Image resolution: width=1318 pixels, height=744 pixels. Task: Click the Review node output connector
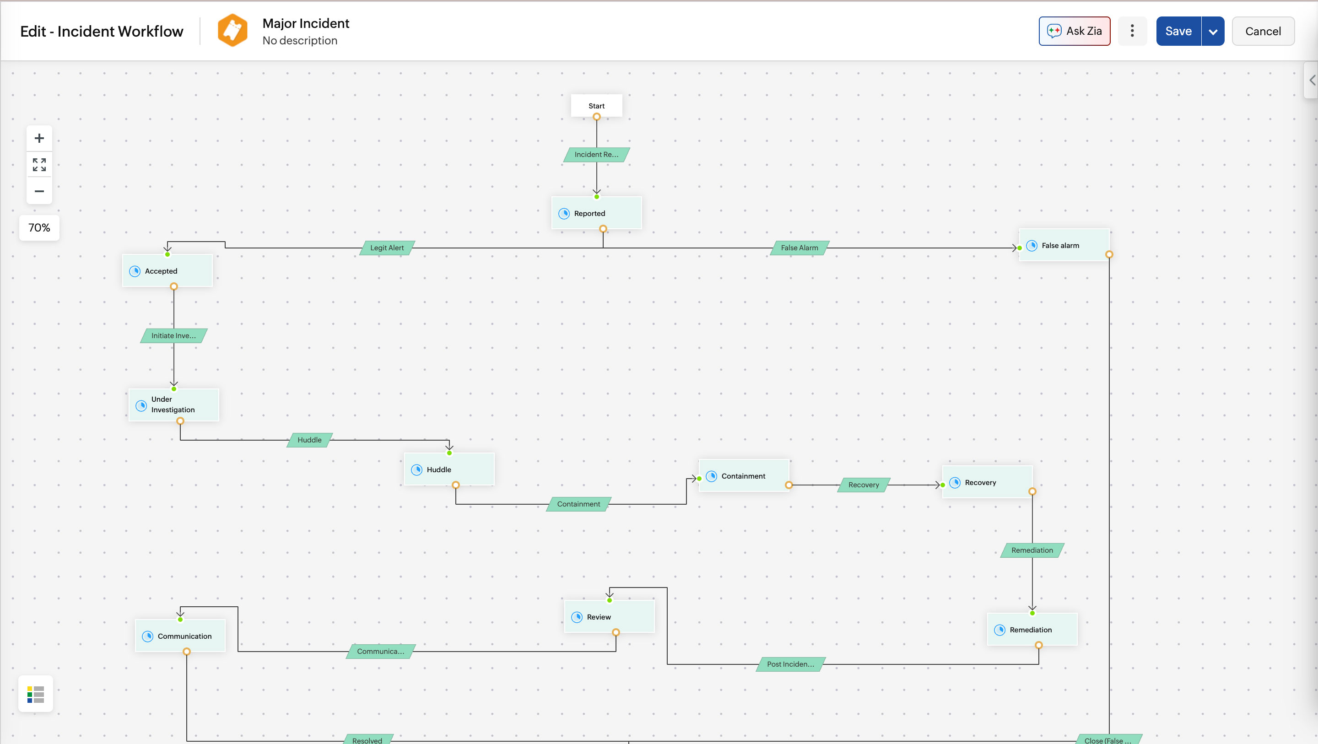(616, 632)
